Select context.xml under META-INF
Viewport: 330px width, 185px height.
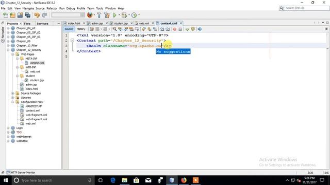[x=37, y=63]
